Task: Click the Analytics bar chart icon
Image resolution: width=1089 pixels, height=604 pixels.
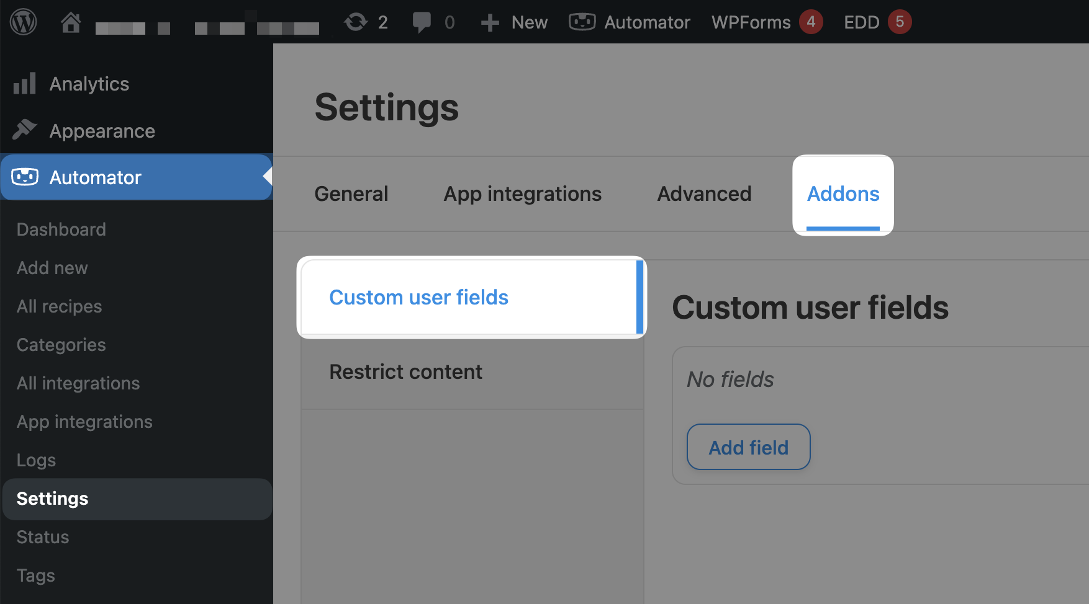Action: (x=25, y=84)
